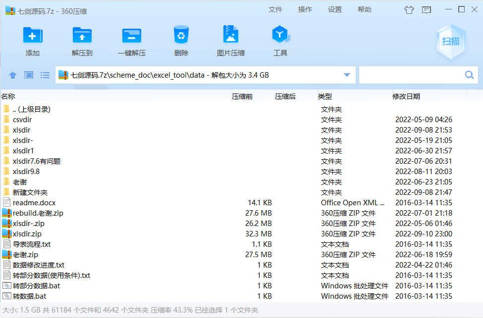This screenshot has height=318, width=483.
Task: Click the document icon of readme.docx
Action: point(7,202)
